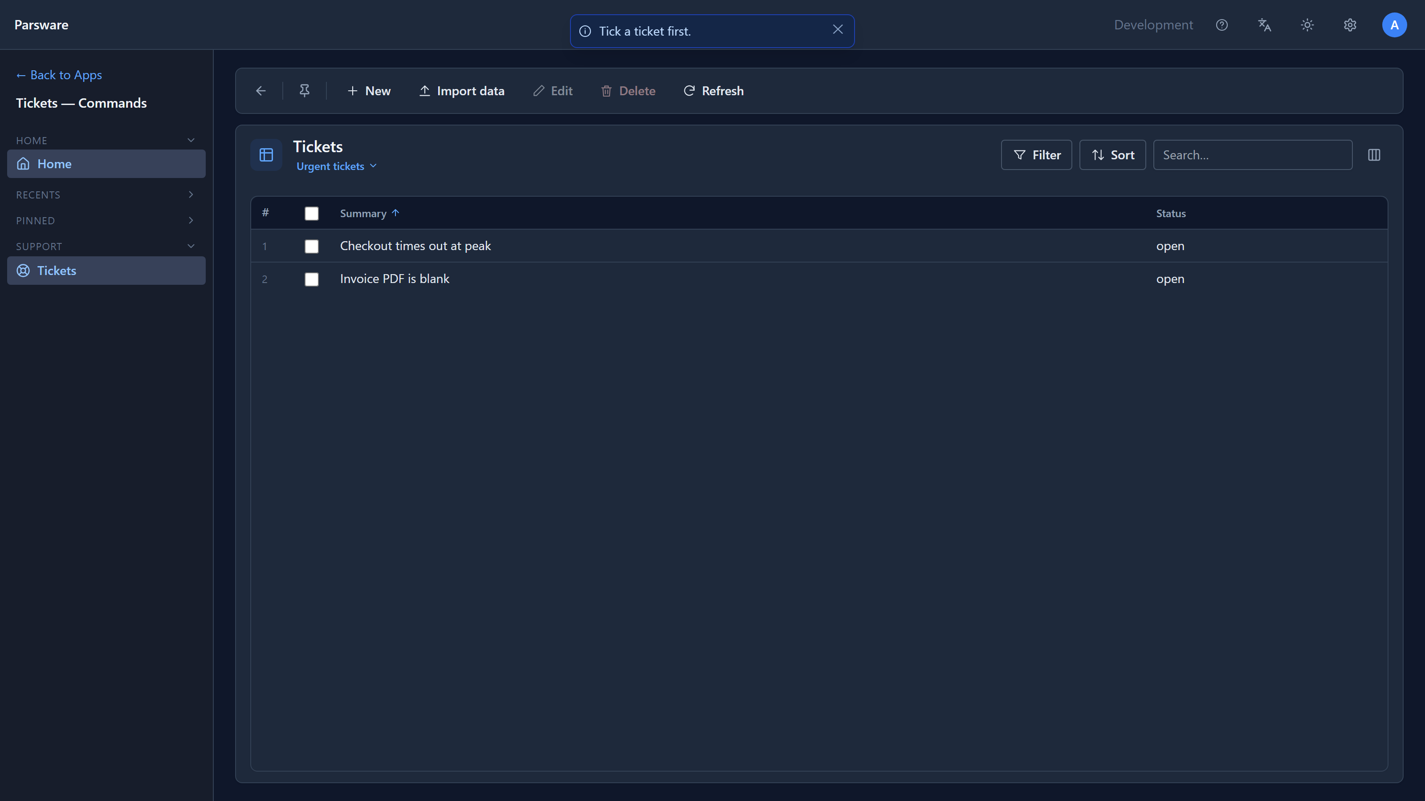
Task: Follow the Back to Apps link
Action: pyautogui.click(x=59, y=75)
